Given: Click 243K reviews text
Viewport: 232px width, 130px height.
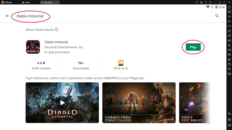Looking at the screenshot, I should tap(41, 68).
